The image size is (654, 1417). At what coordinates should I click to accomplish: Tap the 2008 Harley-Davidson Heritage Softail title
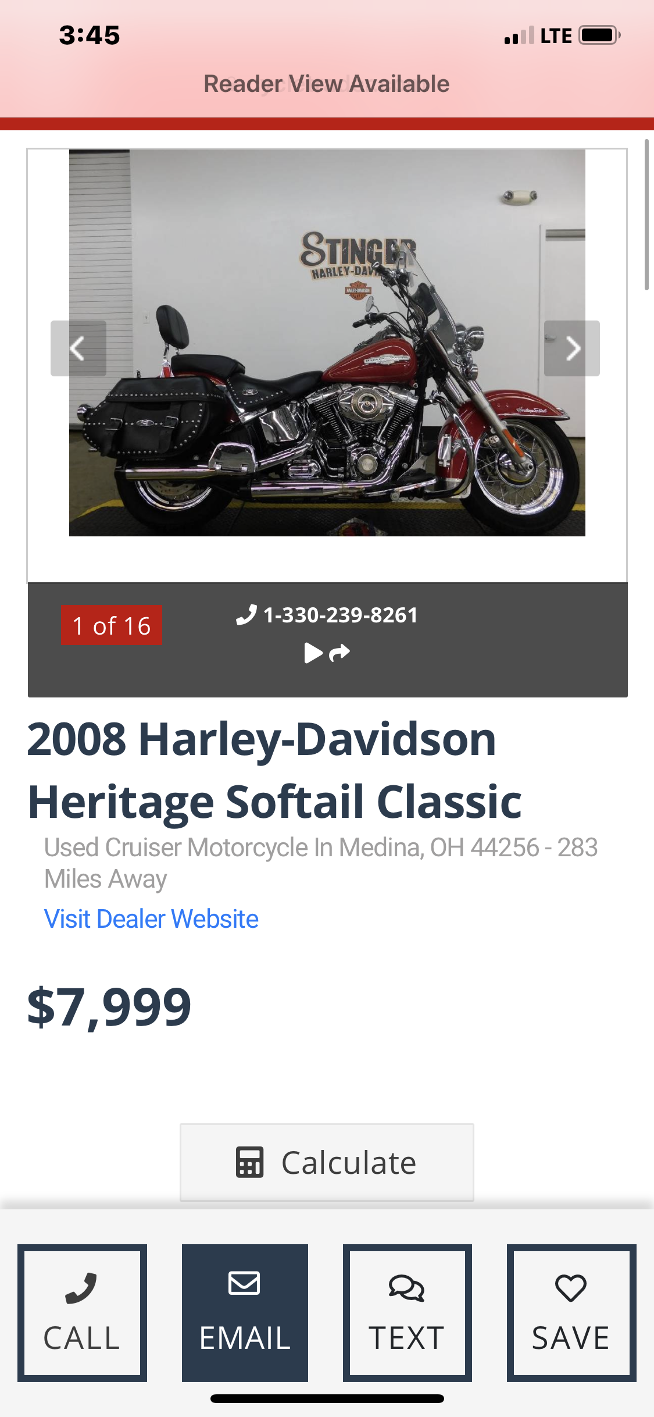coord(274,770)
